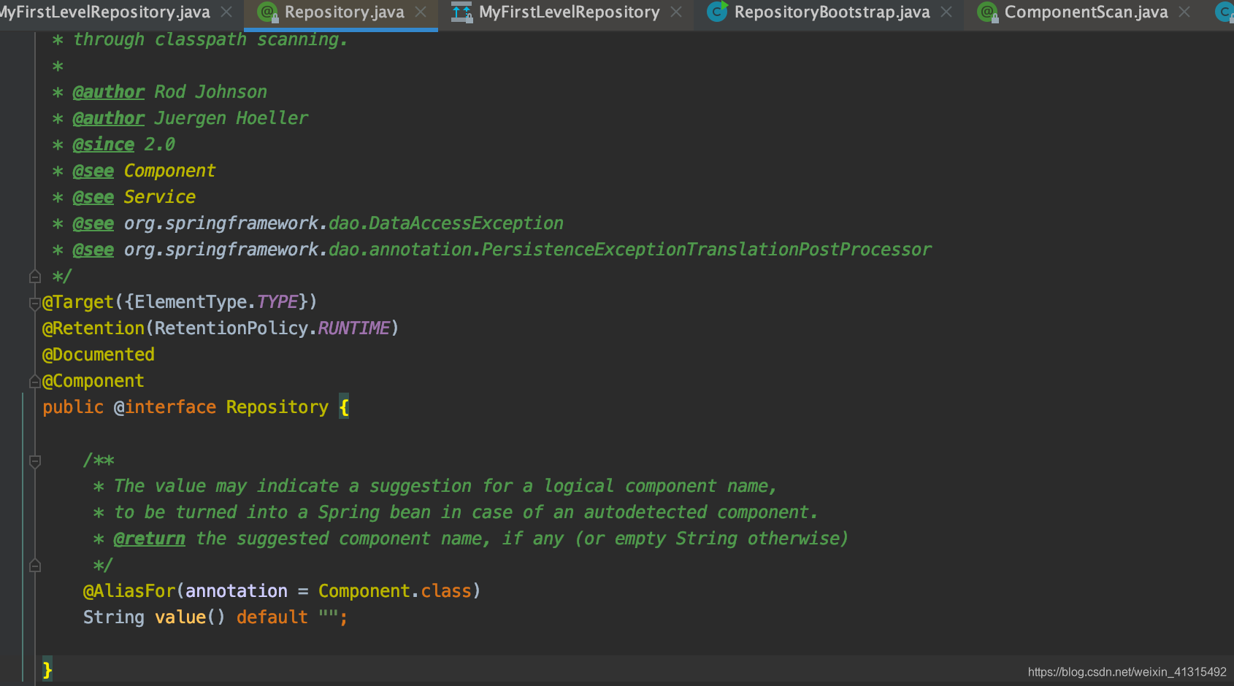Close the MyFirstLevelRepository diagram tab
This screenshot has height=686, width=1234.
(676, 12)
